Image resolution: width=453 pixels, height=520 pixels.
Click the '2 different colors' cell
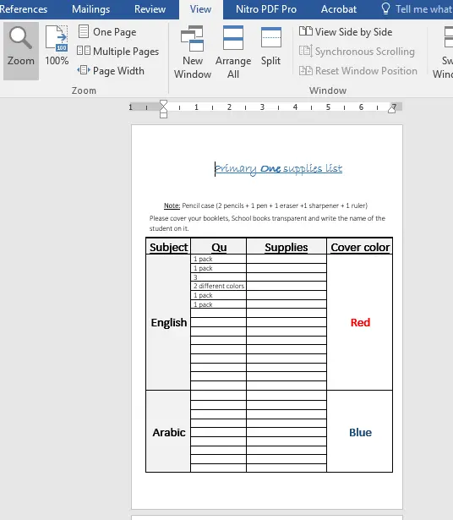click(219, 286)
